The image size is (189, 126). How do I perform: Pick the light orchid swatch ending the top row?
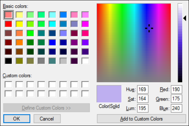(x=85, y=15)
